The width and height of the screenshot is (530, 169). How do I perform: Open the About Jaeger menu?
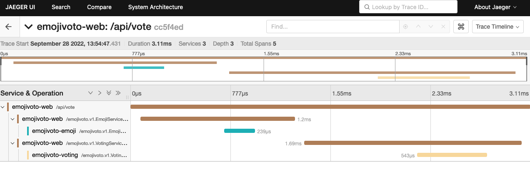495,7
